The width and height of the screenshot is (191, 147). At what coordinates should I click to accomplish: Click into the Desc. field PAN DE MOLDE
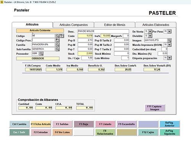103,31
